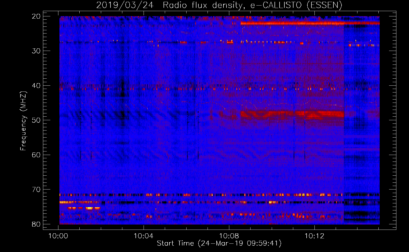This screenshot has width=409, height=252.
Task: Select the 10:08 time tick label
Action: pos(229,236)
